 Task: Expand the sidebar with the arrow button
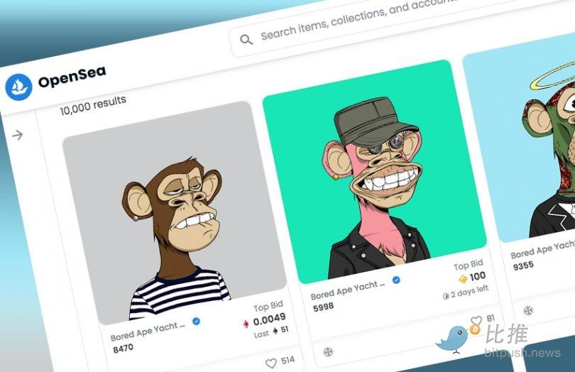coord(18,135)
